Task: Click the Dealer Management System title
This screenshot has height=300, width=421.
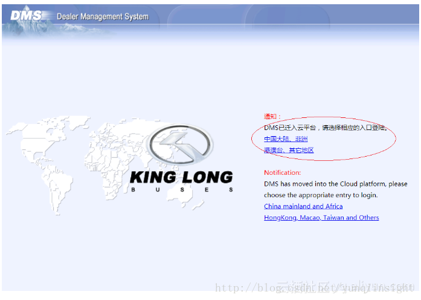Action: click(x=103, y=17)
